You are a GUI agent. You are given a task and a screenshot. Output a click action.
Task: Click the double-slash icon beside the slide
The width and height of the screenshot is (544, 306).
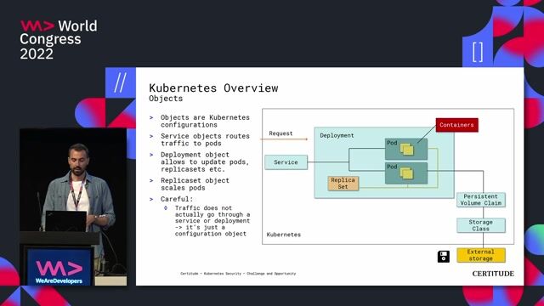tap(120, 82)
